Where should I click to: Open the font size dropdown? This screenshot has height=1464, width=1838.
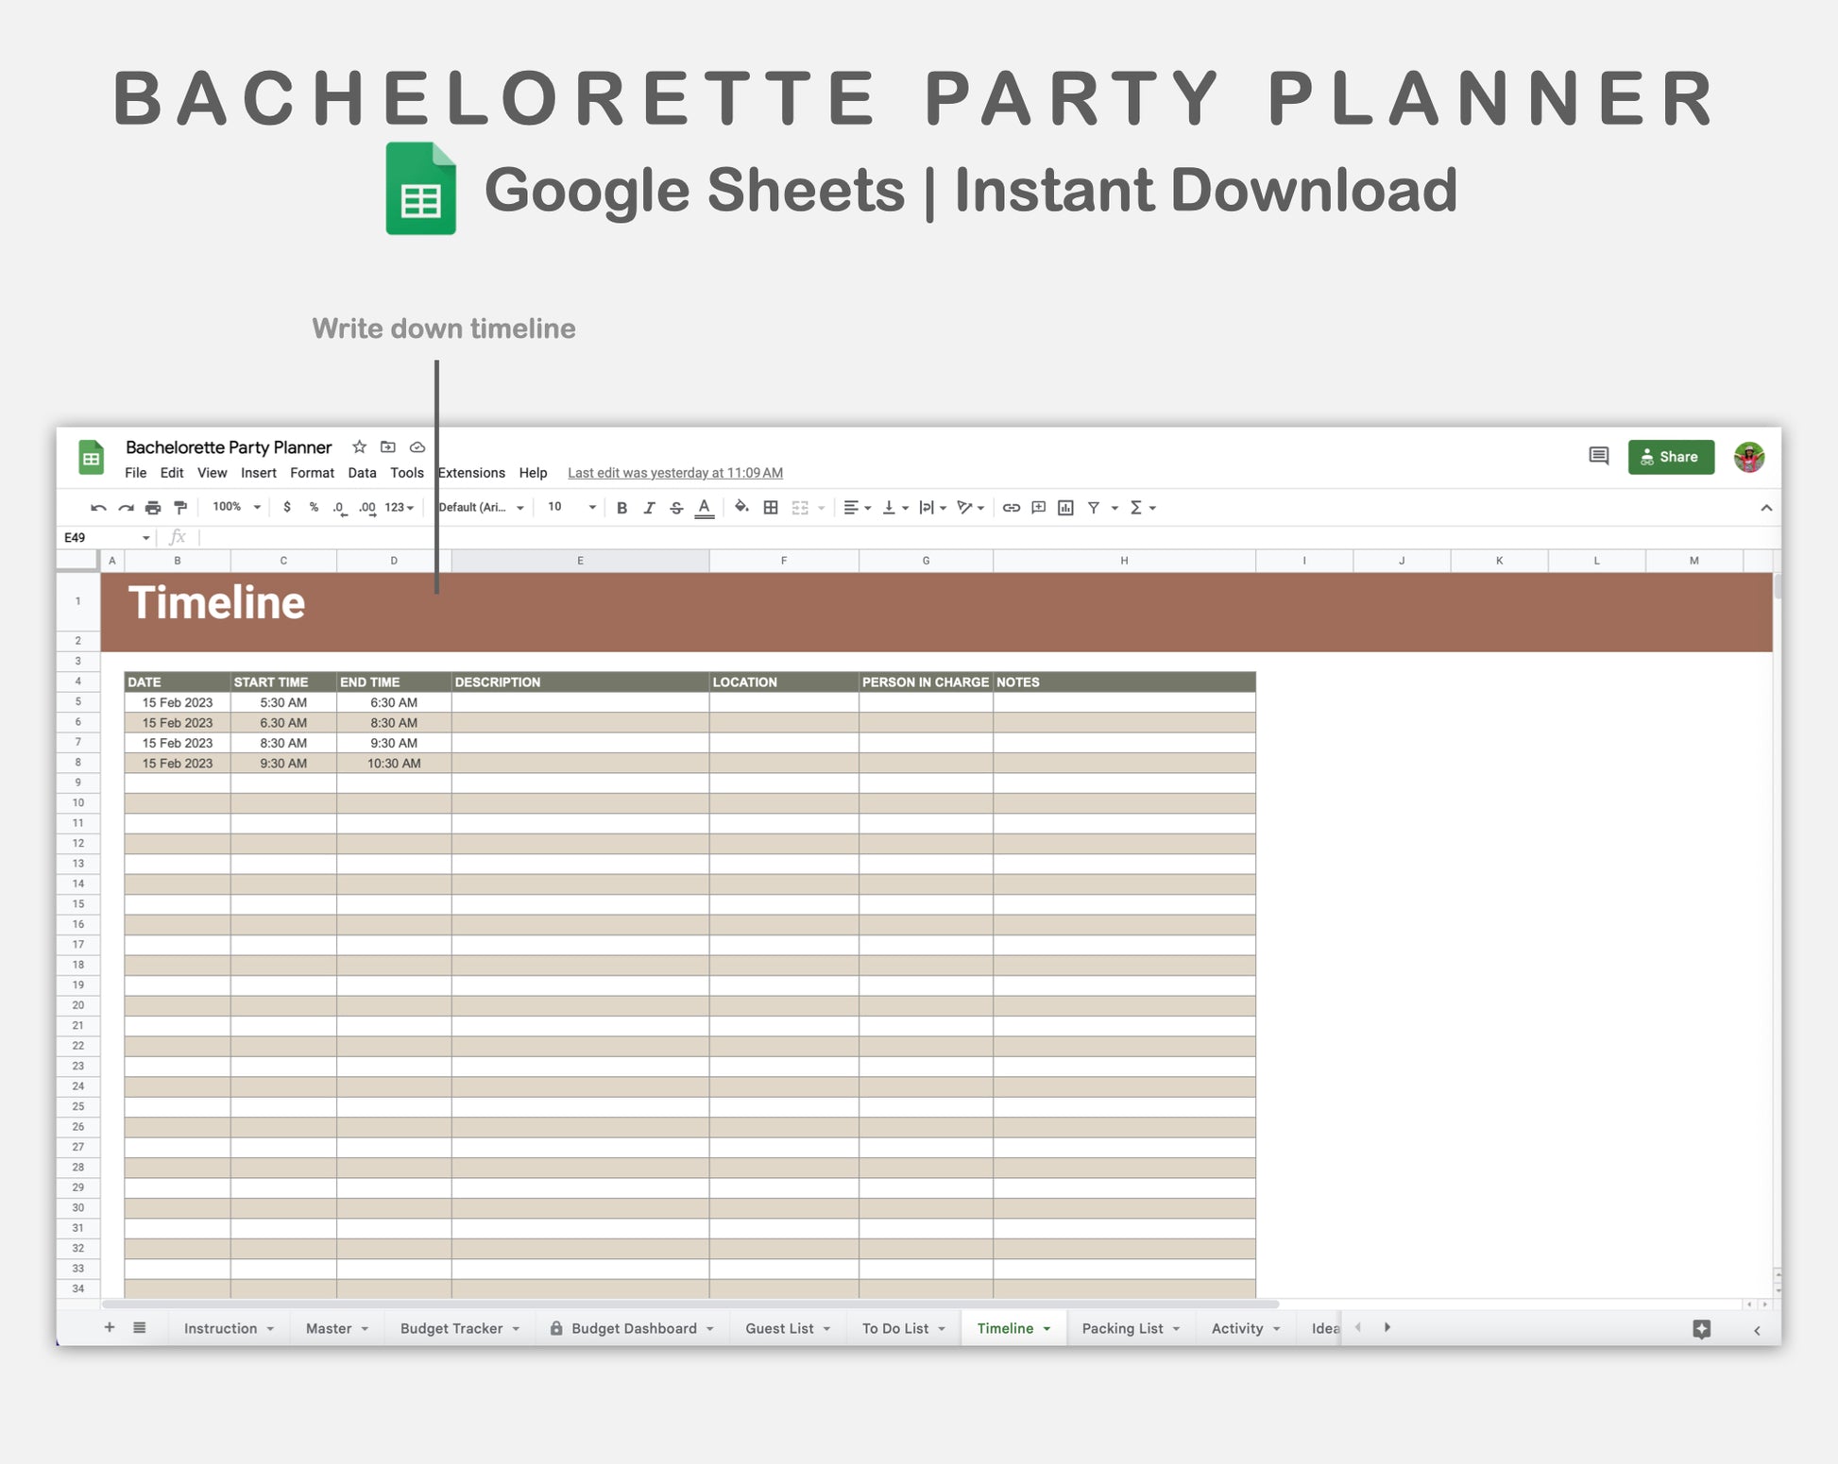[x=571, y=507]
